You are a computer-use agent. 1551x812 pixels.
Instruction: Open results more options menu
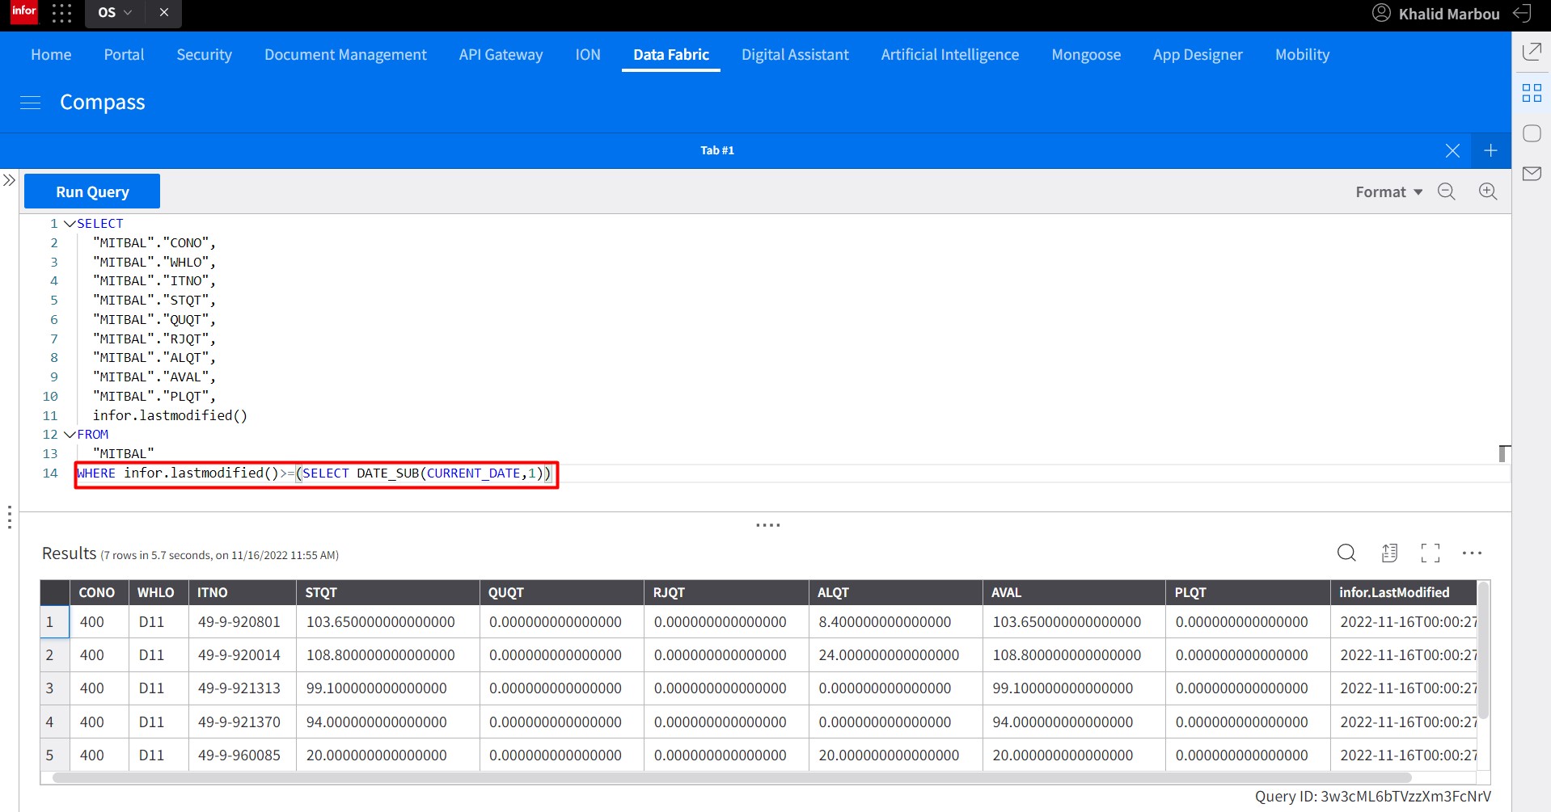(1472, 553)
